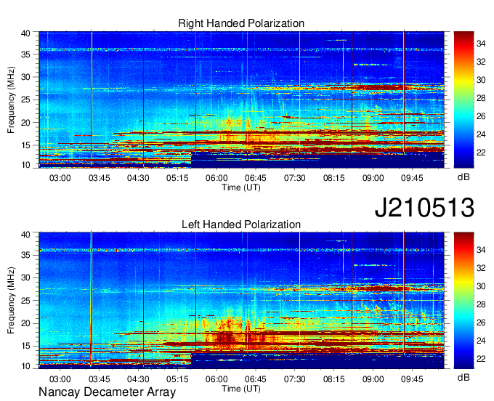This screenshot has height=401, width=494.
Task: Click the top plot's color scale bar
Action: pos(463,100)
